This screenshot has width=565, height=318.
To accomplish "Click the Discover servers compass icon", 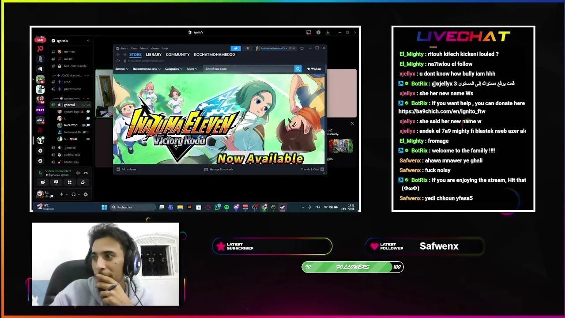I will tap(40, 161).
